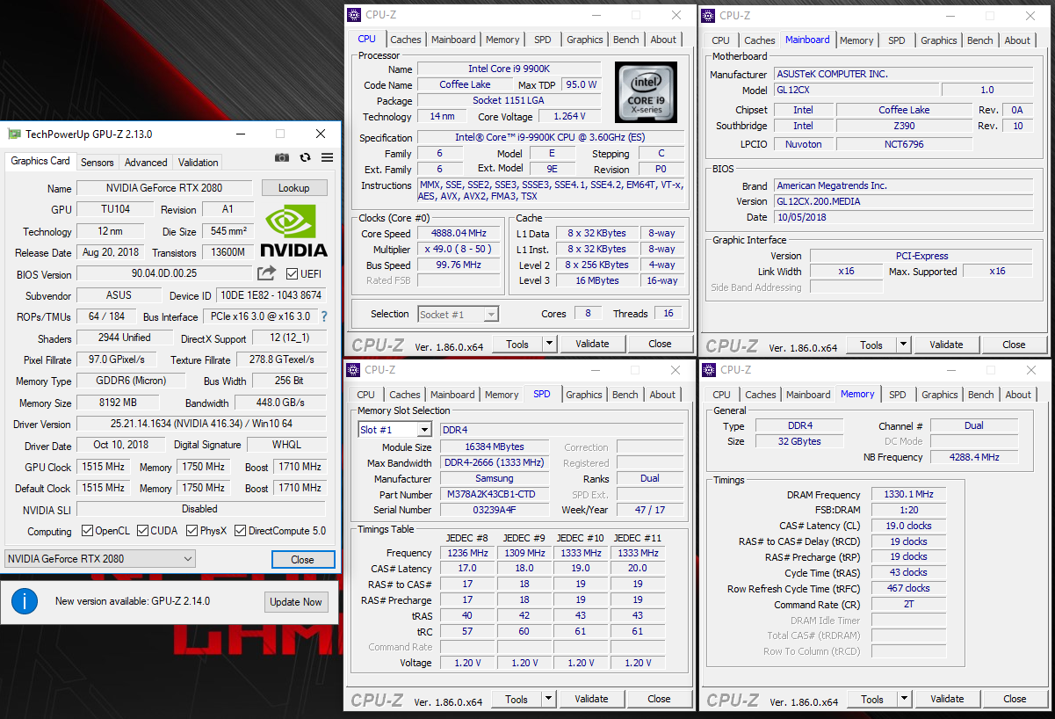Open the GPU-Z hamburger menu

[327, 157]
